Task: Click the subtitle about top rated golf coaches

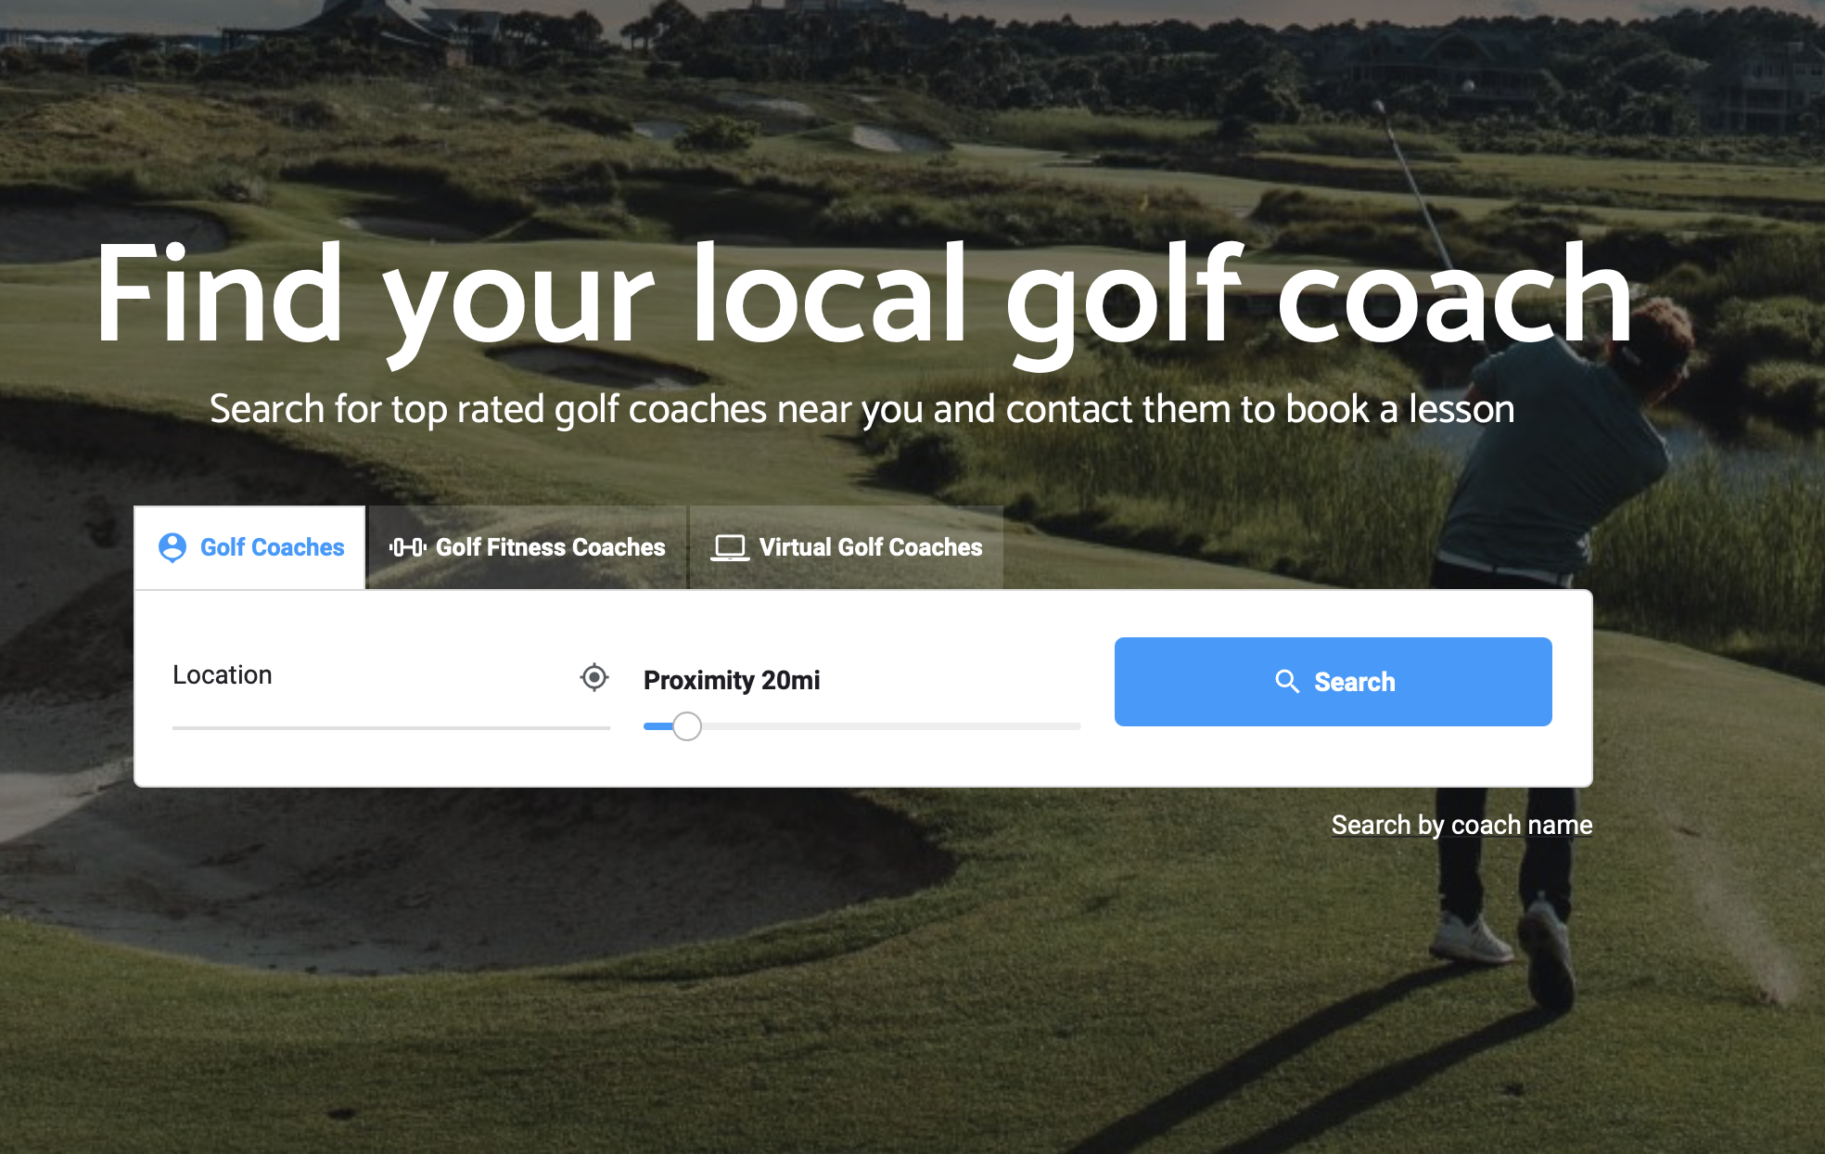Action: pyautogui.click(x=862, y=409)
